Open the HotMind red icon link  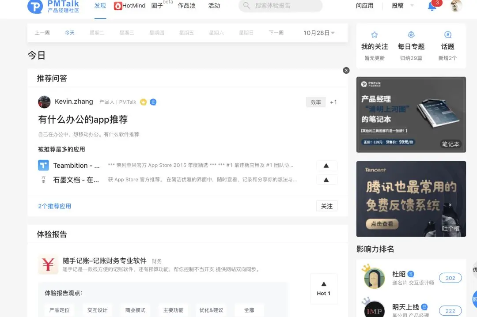click(x=118, y=6)
